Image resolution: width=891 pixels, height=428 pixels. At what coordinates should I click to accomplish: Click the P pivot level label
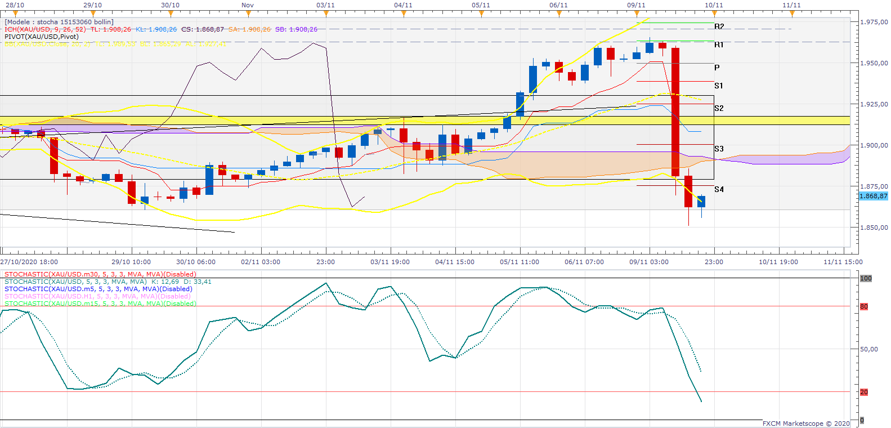(x=717, y=68)
